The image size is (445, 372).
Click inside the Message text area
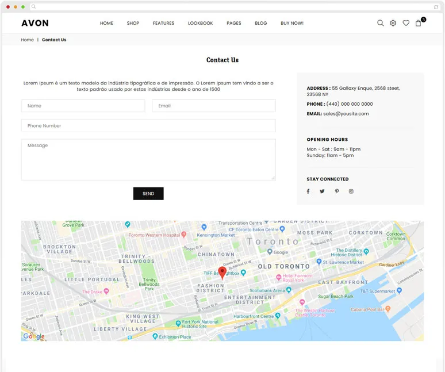point(148,159)
